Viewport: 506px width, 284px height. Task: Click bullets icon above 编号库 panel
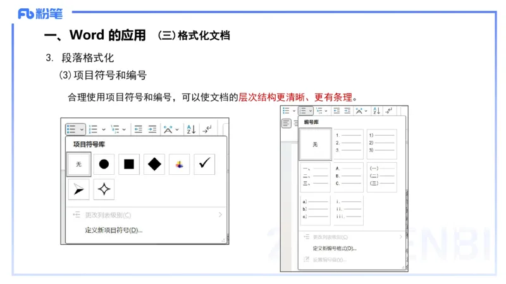[287, 111]
